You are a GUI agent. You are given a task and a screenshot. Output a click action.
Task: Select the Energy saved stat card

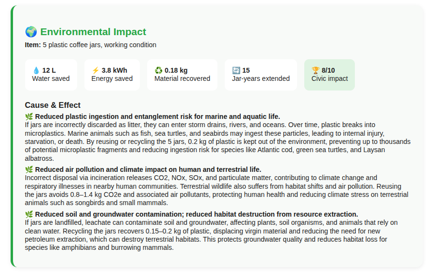point(112,75)
